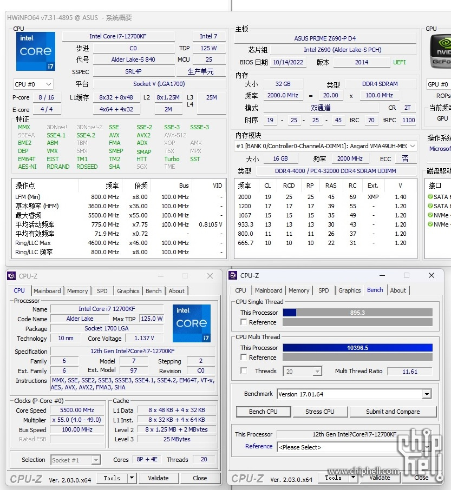Viewport: 451px width, 490px height.
Task: Click the Core Voltage value 1.137 V
Action: click(x=144, y=338)
